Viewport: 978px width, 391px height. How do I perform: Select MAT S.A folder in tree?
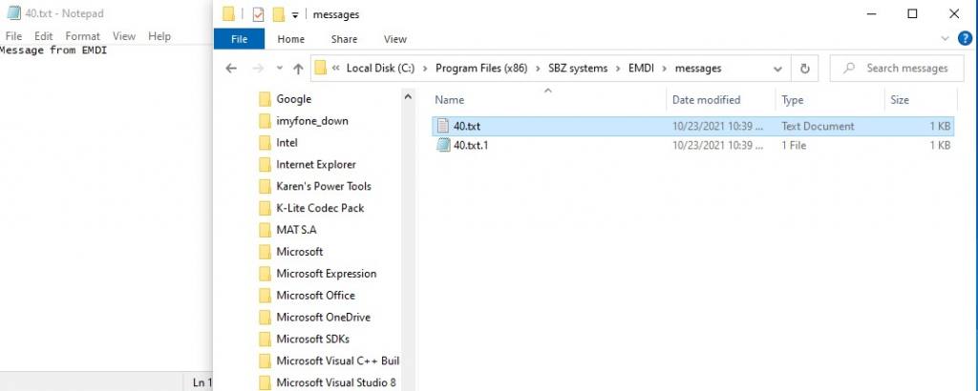pyautogui.click(x=296, y=230)
